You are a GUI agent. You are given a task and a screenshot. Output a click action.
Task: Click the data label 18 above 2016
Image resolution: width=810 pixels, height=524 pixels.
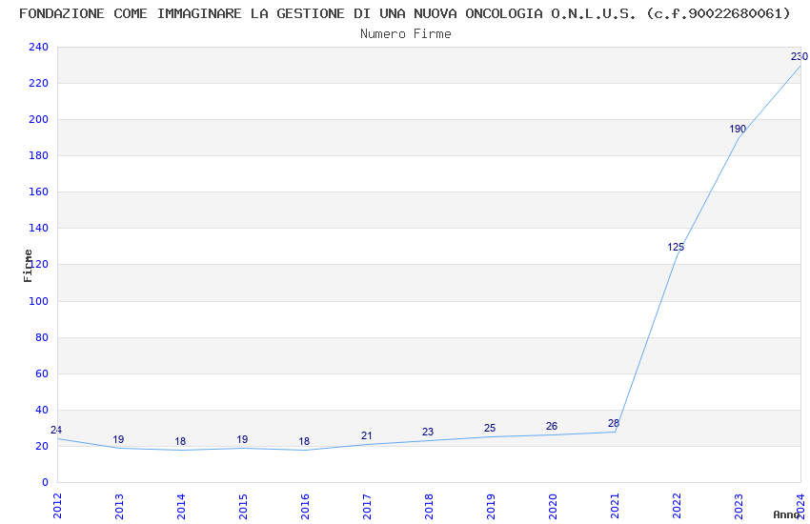coord(304,441)
